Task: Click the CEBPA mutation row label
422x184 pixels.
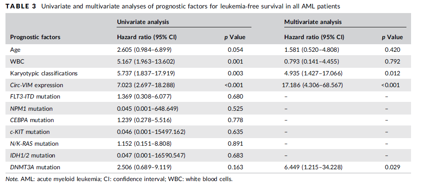Action: point(32,120)
